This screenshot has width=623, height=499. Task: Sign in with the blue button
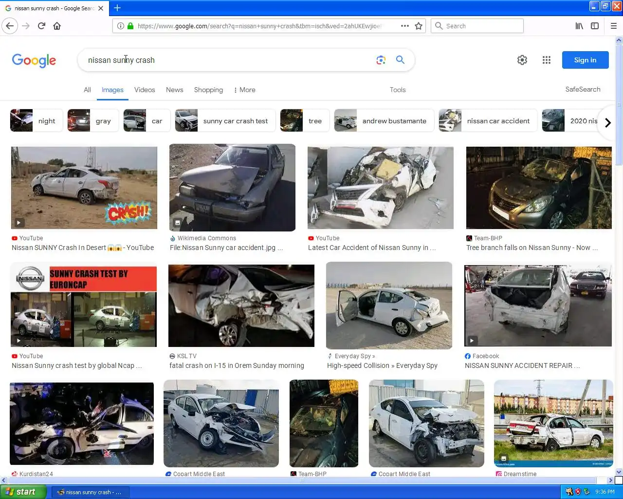[x=585, y=60]
